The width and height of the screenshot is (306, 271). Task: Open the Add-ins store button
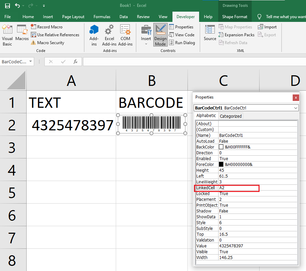pos(94,35)
